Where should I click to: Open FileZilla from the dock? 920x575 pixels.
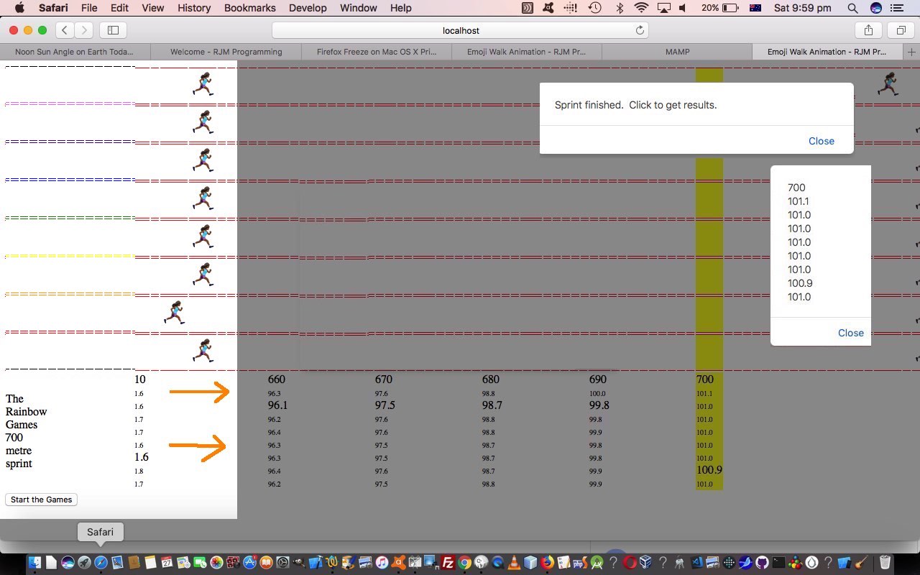pyautogui.click(x=447, y=563)
